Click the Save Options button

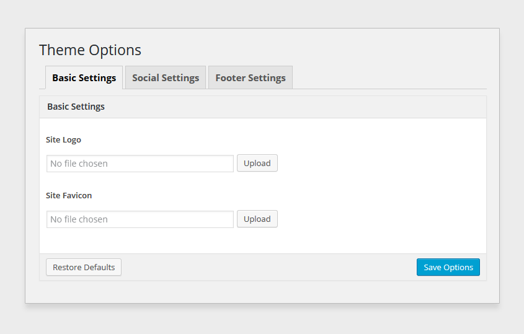[448, 267]
